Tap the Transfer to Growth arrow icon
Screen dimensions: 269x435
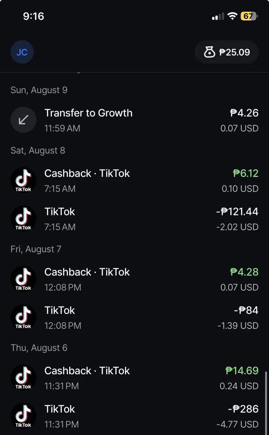point(23,120)
